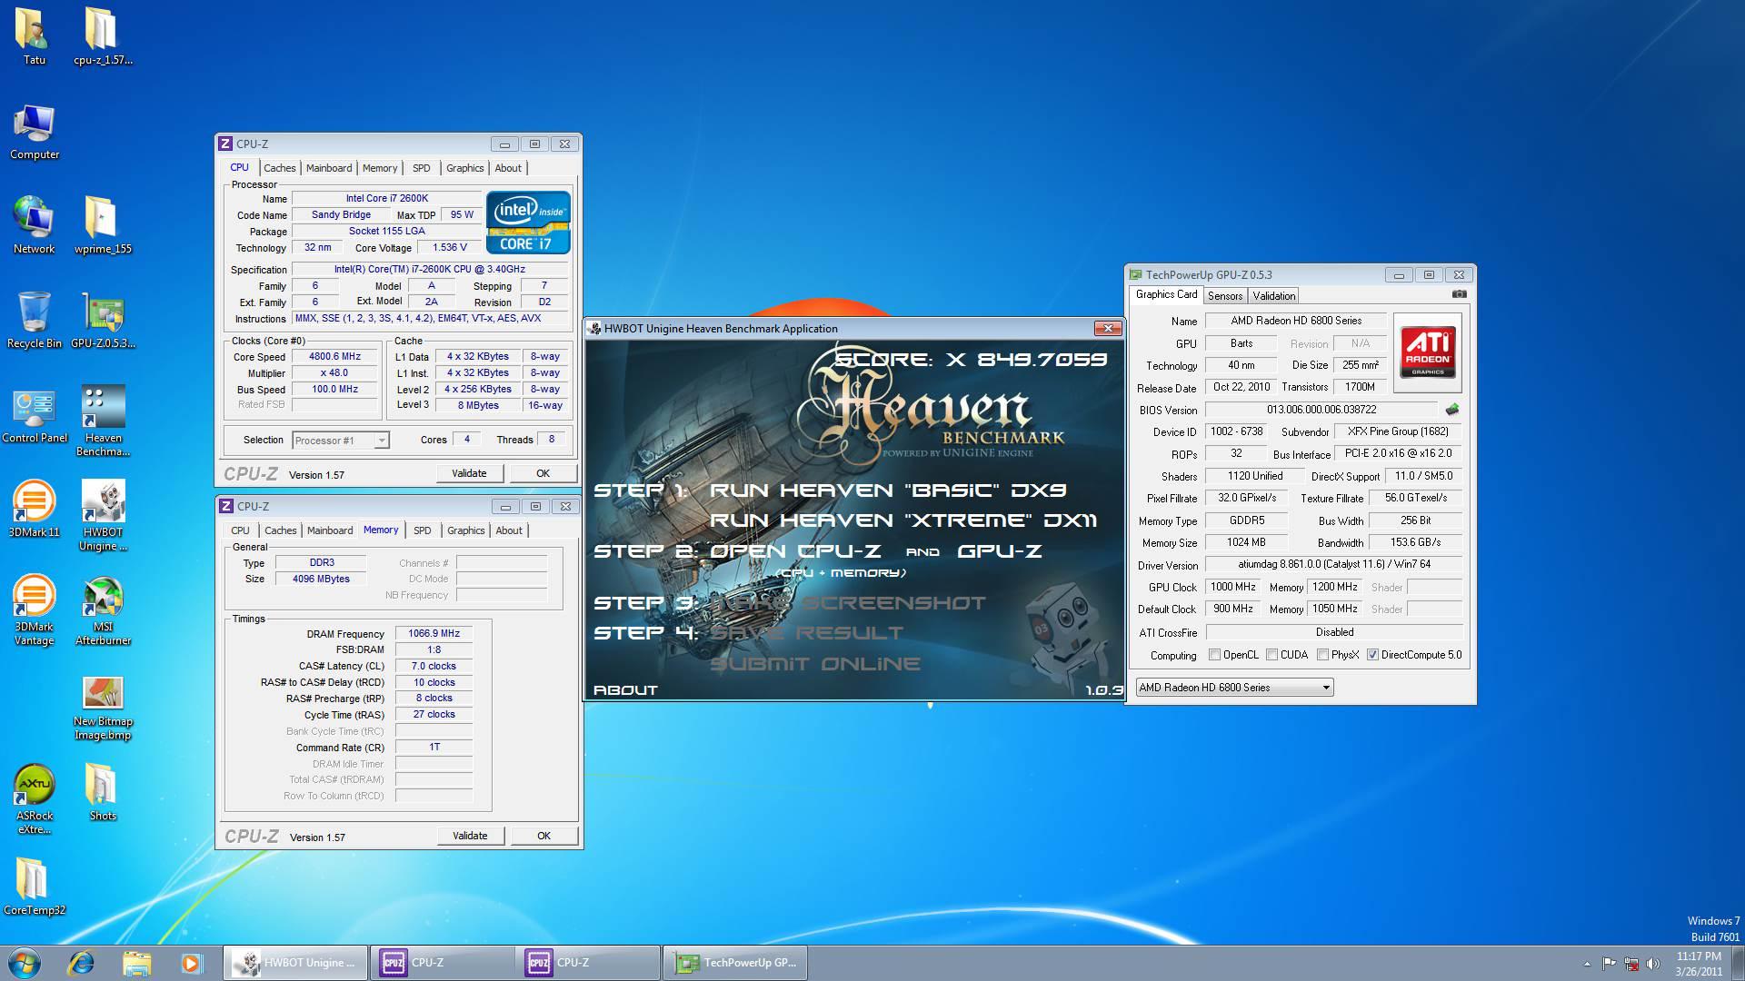Open the Computer desktop icon
Image resolution: width=1745 pixels, height=981 pixels.
click(35, 132)
